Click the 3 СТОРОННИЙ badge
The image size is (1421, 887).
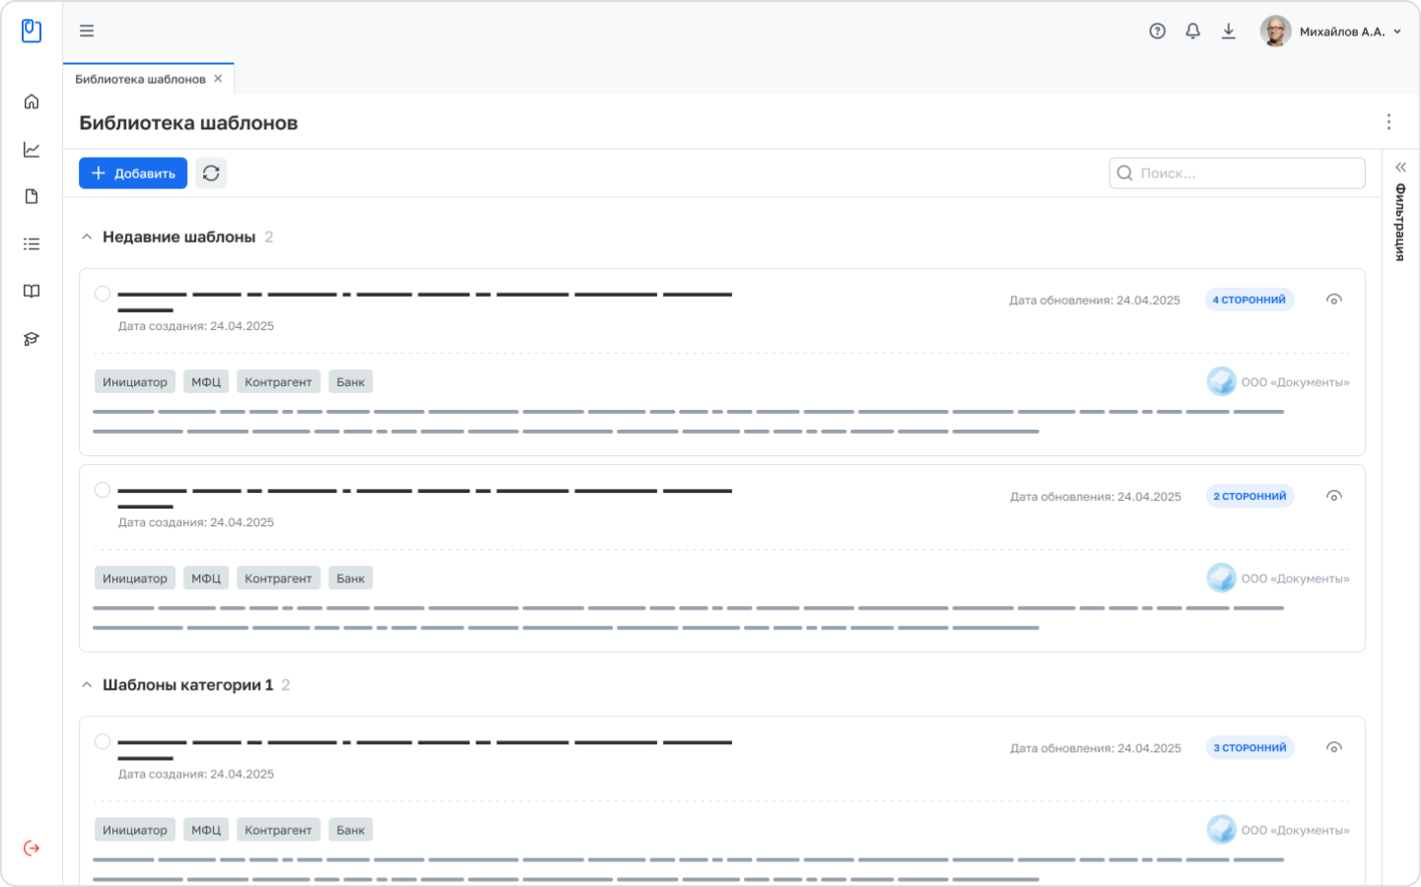pos(1250,747)
